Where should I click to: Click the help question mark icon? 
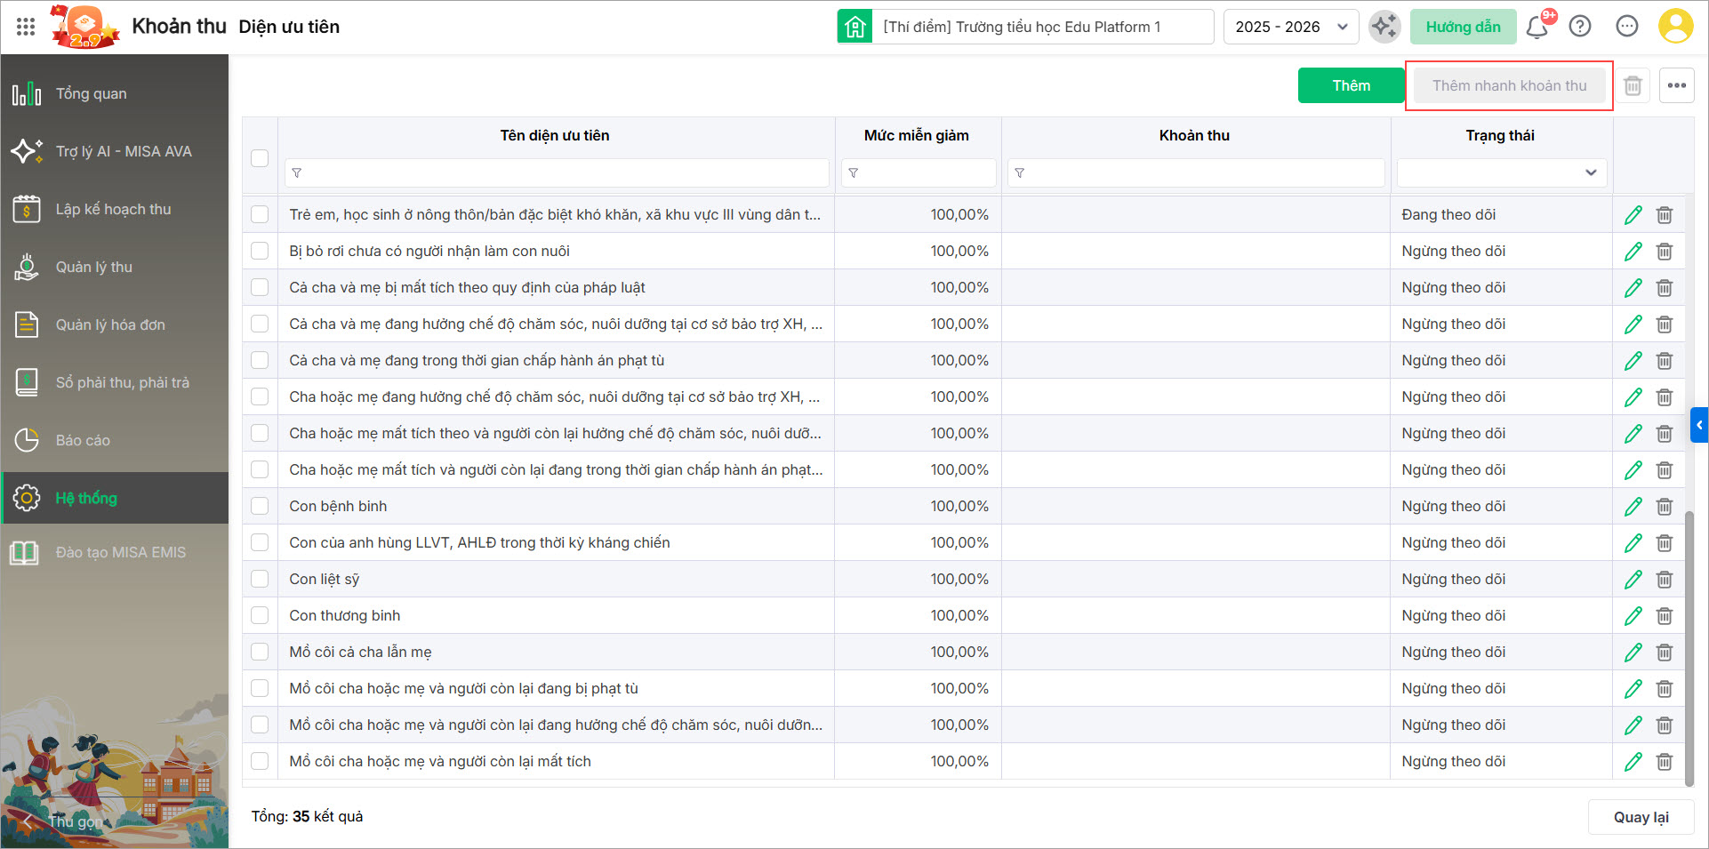coord(1580,27)
